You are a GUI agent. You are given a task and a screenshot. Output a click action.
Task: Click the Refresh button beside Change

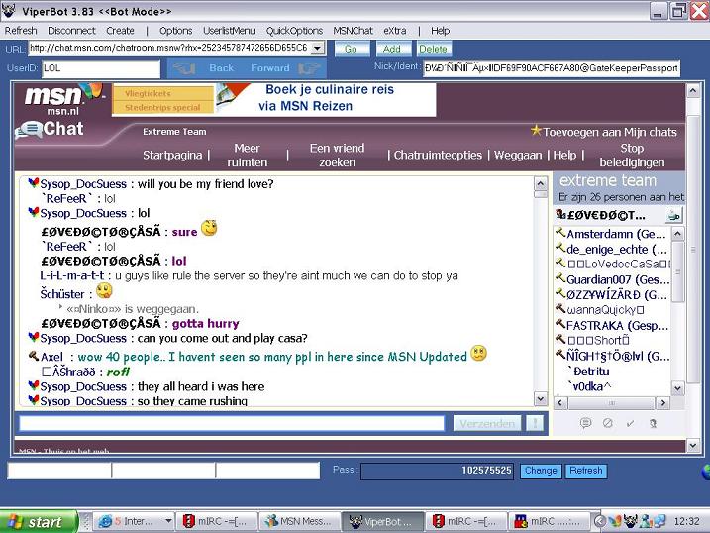coord(586,471)
